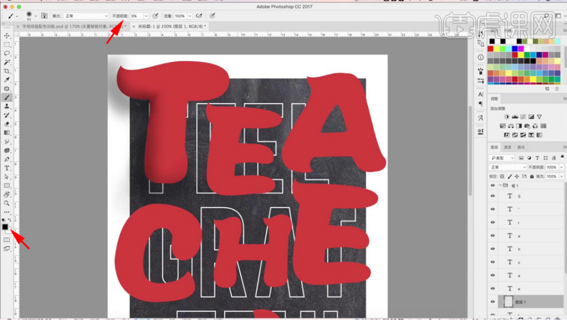The height and width of the screenshot is (320, 567).
Task: Open the painting 模式 blend mode dropdown
Action: click(x=86, y=16)
